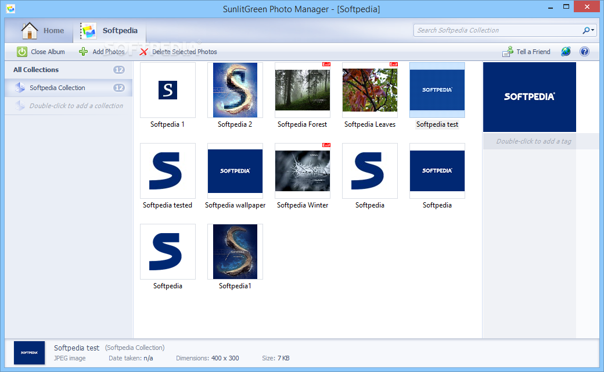Click the Softpedia 1 caption
The height and width of the screenshot is (372, 604).
point(168,124)
